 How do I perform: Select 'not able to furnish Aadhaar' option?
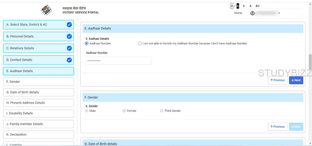(x=140, y=43)
